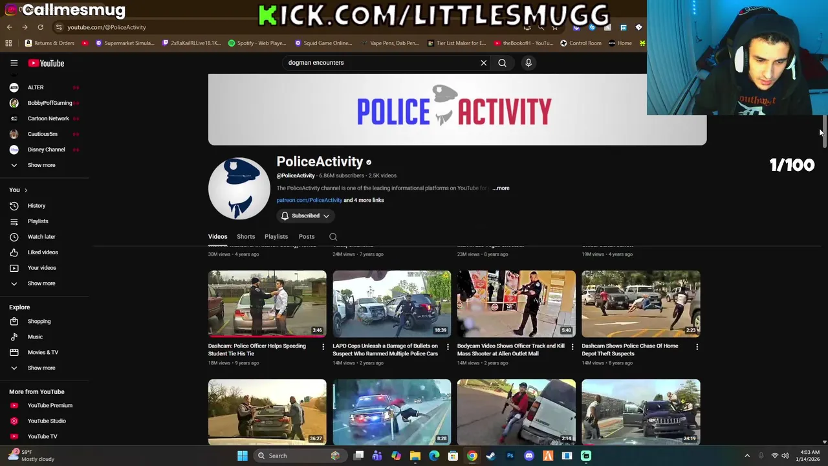Open the Supermarket Simula... bookmark

125,43
